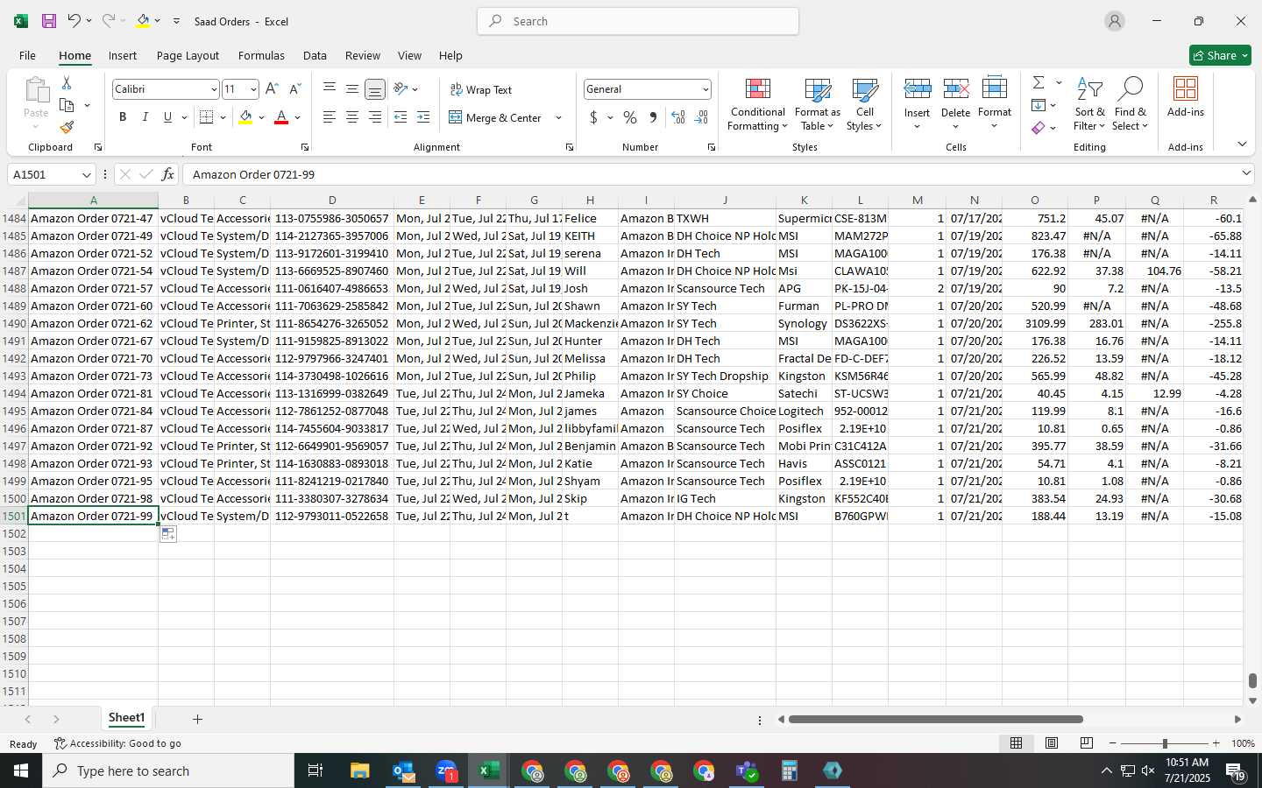Switch to the Data tab
Image resolution: width=1262 pixels, height=788 pixels.
(315, 55)
